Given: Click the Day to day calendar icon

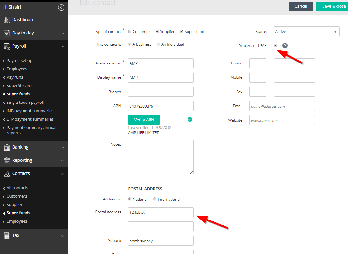Looking at the screenshot, I should coord(7,33).
